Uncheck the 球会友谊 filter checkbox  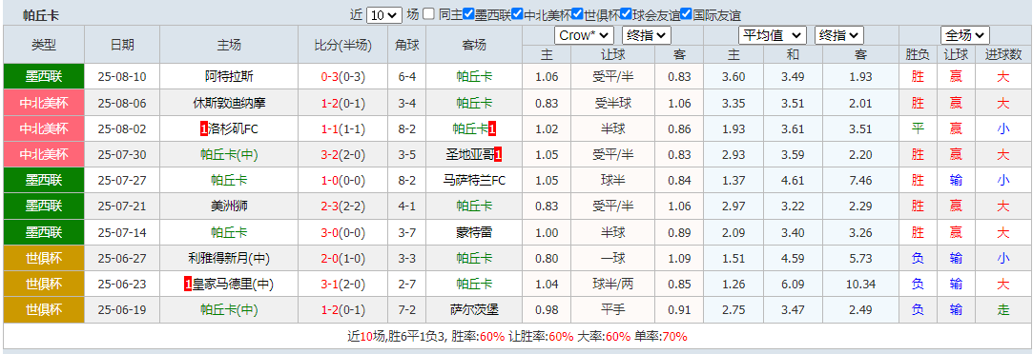(x=627, y=13)
